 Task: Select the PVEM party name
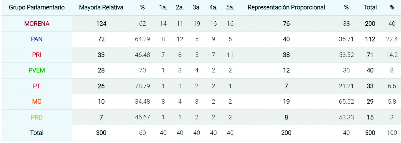[x=37, y=70]
